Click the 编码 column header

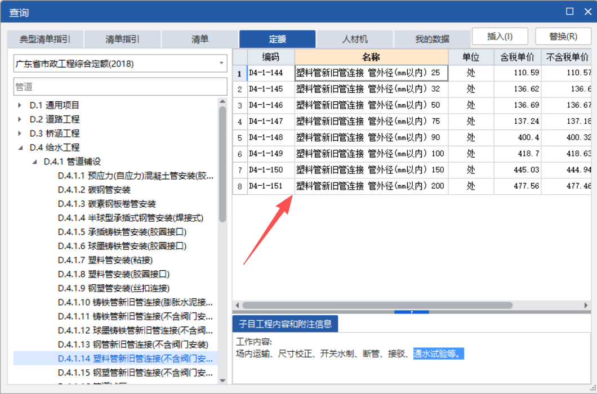(271, 57)
